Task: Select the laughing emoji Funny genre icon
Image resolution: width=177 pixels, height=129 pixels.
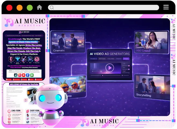Action: point(37,59)
